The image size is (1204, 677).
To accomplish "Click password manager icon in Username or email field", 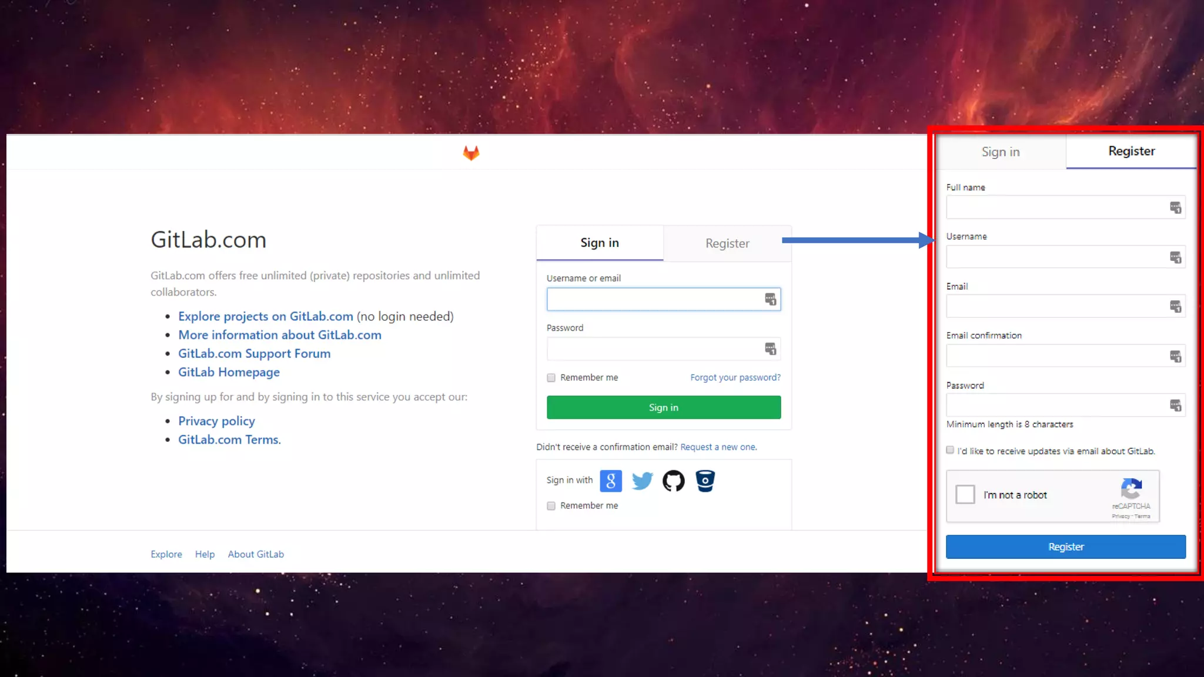I will click(x=770, y=299).
